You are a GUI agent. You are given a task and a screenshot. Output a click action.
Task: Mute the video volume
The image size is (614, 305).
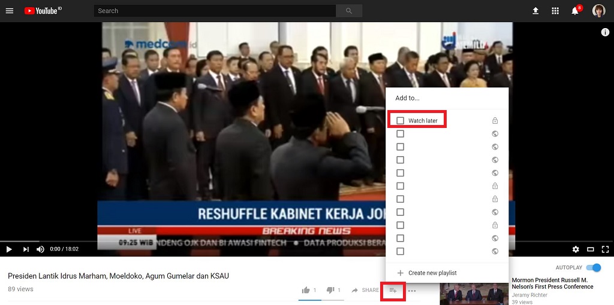40,249
